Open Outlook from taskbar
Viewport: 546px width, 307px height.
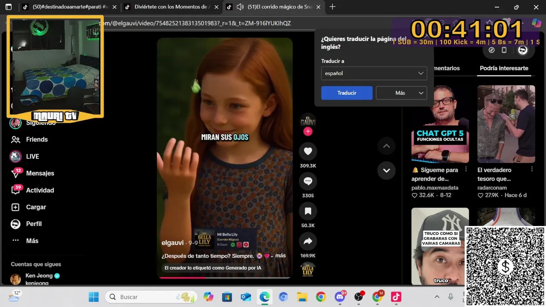[246, 297]
